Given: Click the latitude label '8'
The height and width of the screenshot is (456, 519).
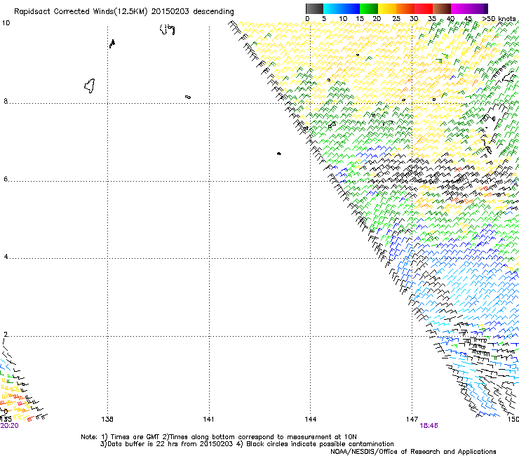Looking at the screenshot, I should click(6, 101).
